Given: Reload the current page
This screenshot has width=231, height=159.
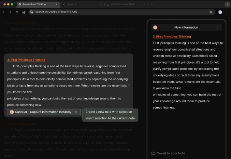Looking at the screenshot, I should [17, 12].
